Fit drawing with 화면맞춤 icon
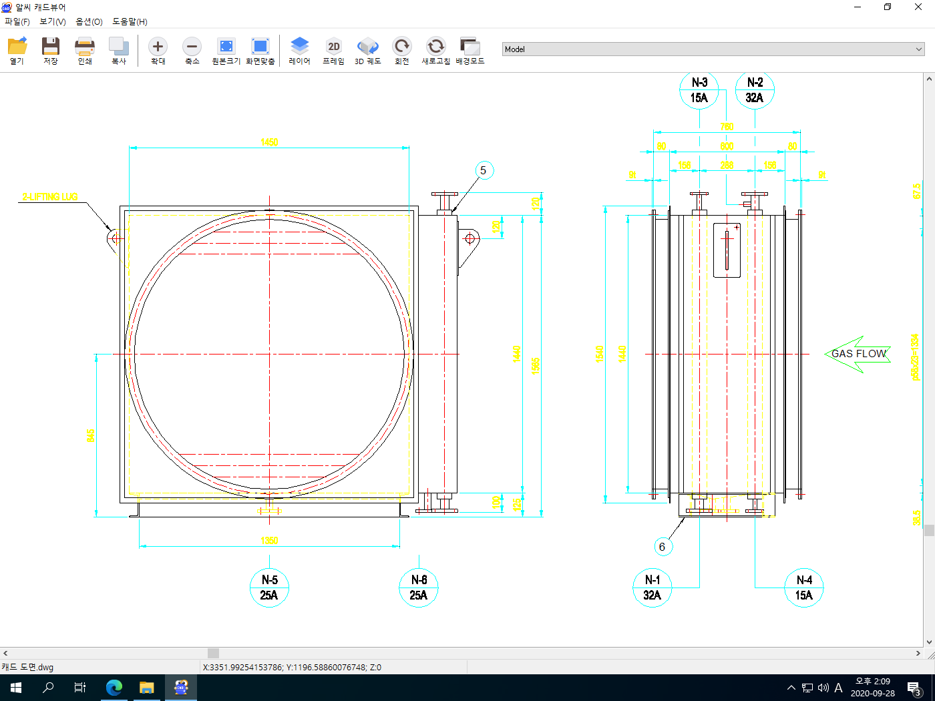 coord(260,51)
